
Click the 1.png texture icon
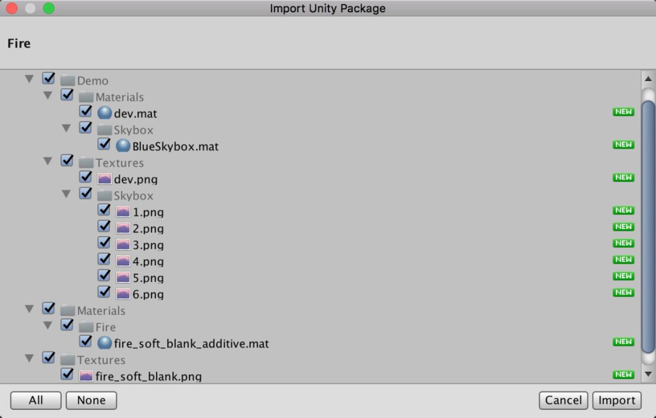[x=123, y=211]
